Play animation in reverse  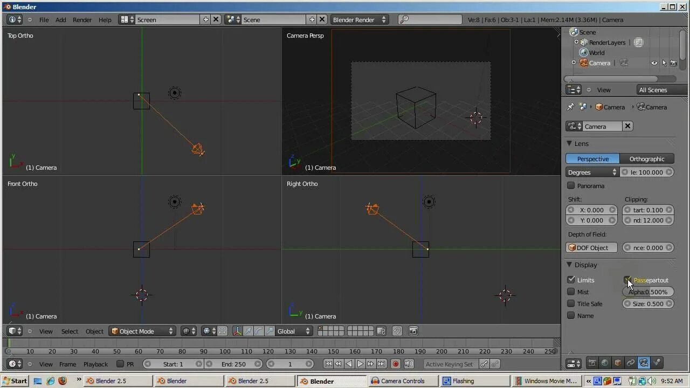(349, 364)
